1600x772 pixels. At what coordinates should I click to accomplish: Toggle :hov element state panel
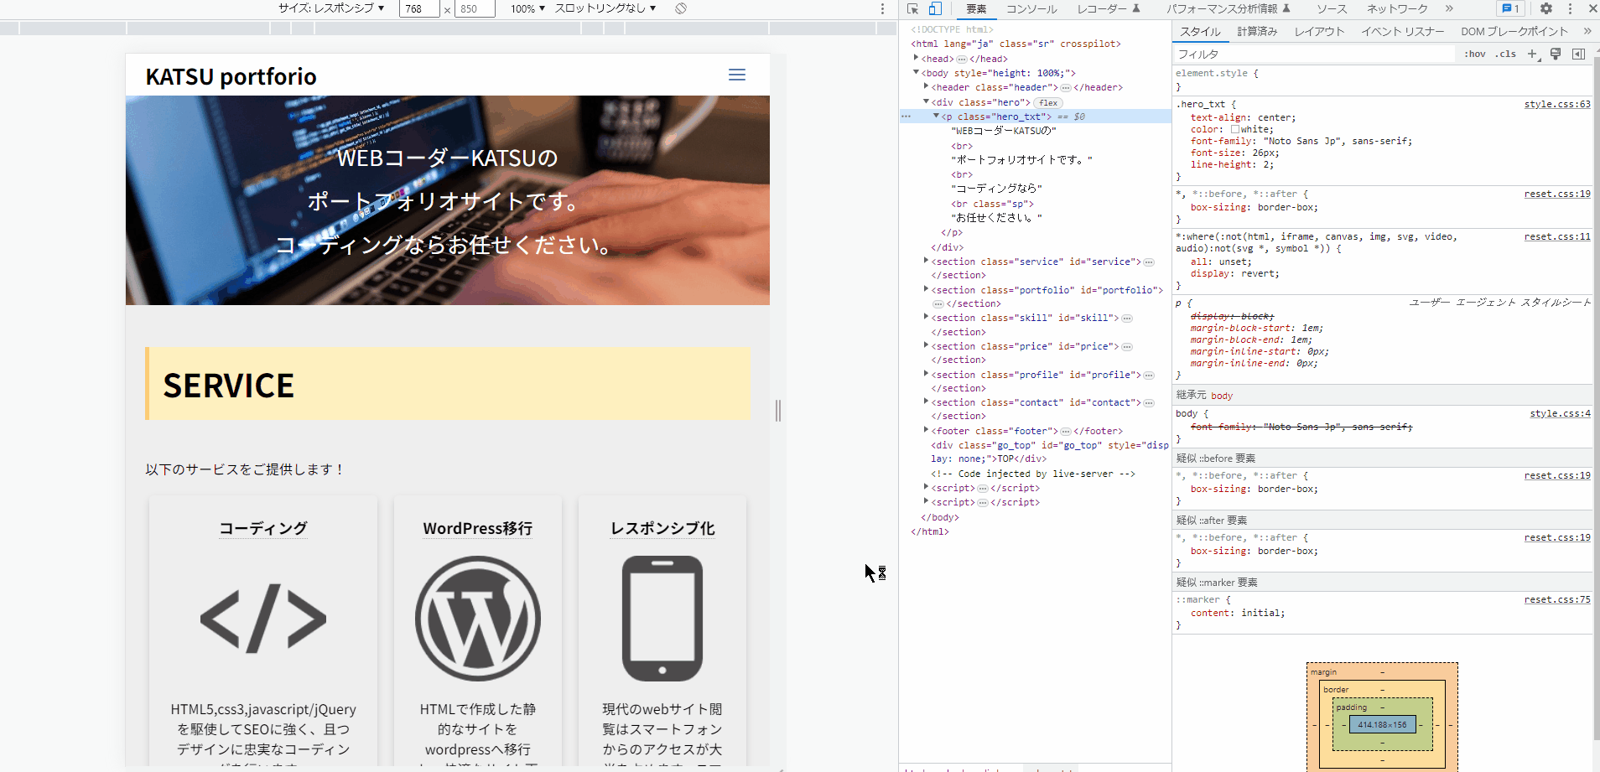(x=1475, y=54)
